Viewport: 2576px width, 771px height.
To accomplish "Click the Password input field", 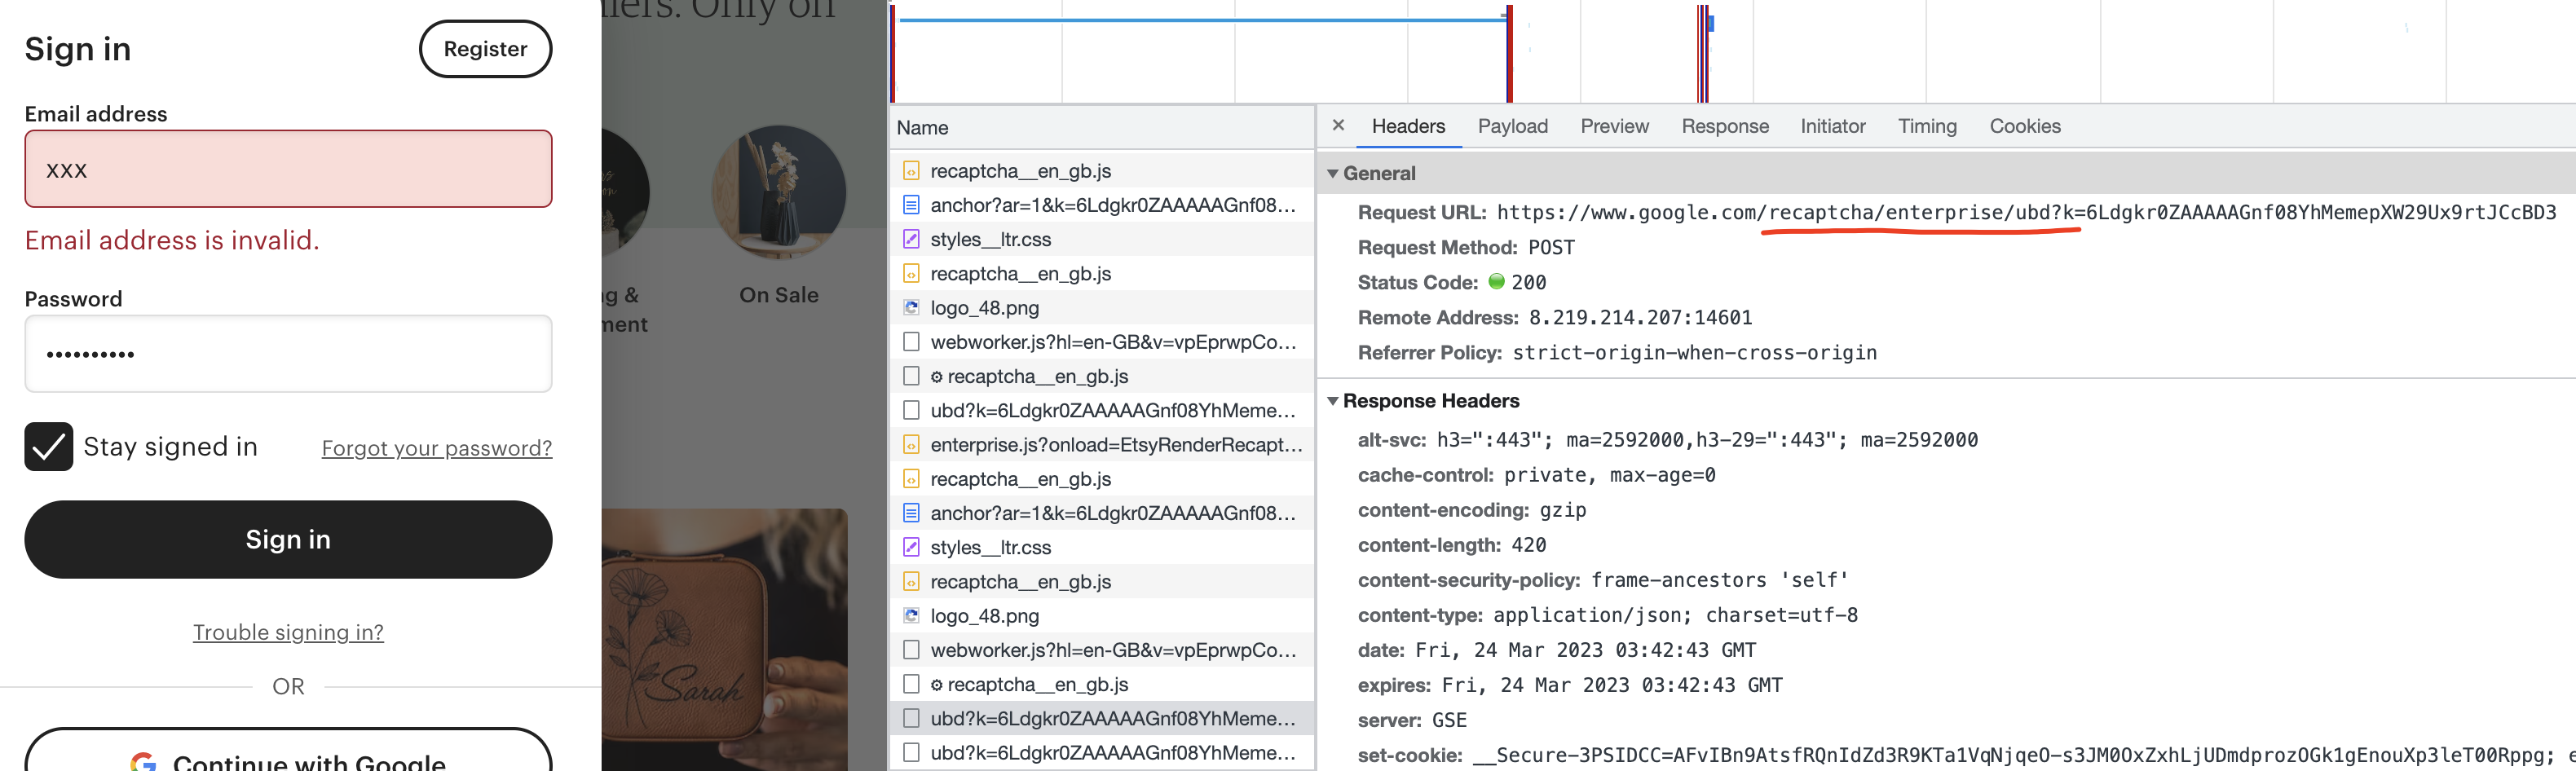I will point(288,354).
